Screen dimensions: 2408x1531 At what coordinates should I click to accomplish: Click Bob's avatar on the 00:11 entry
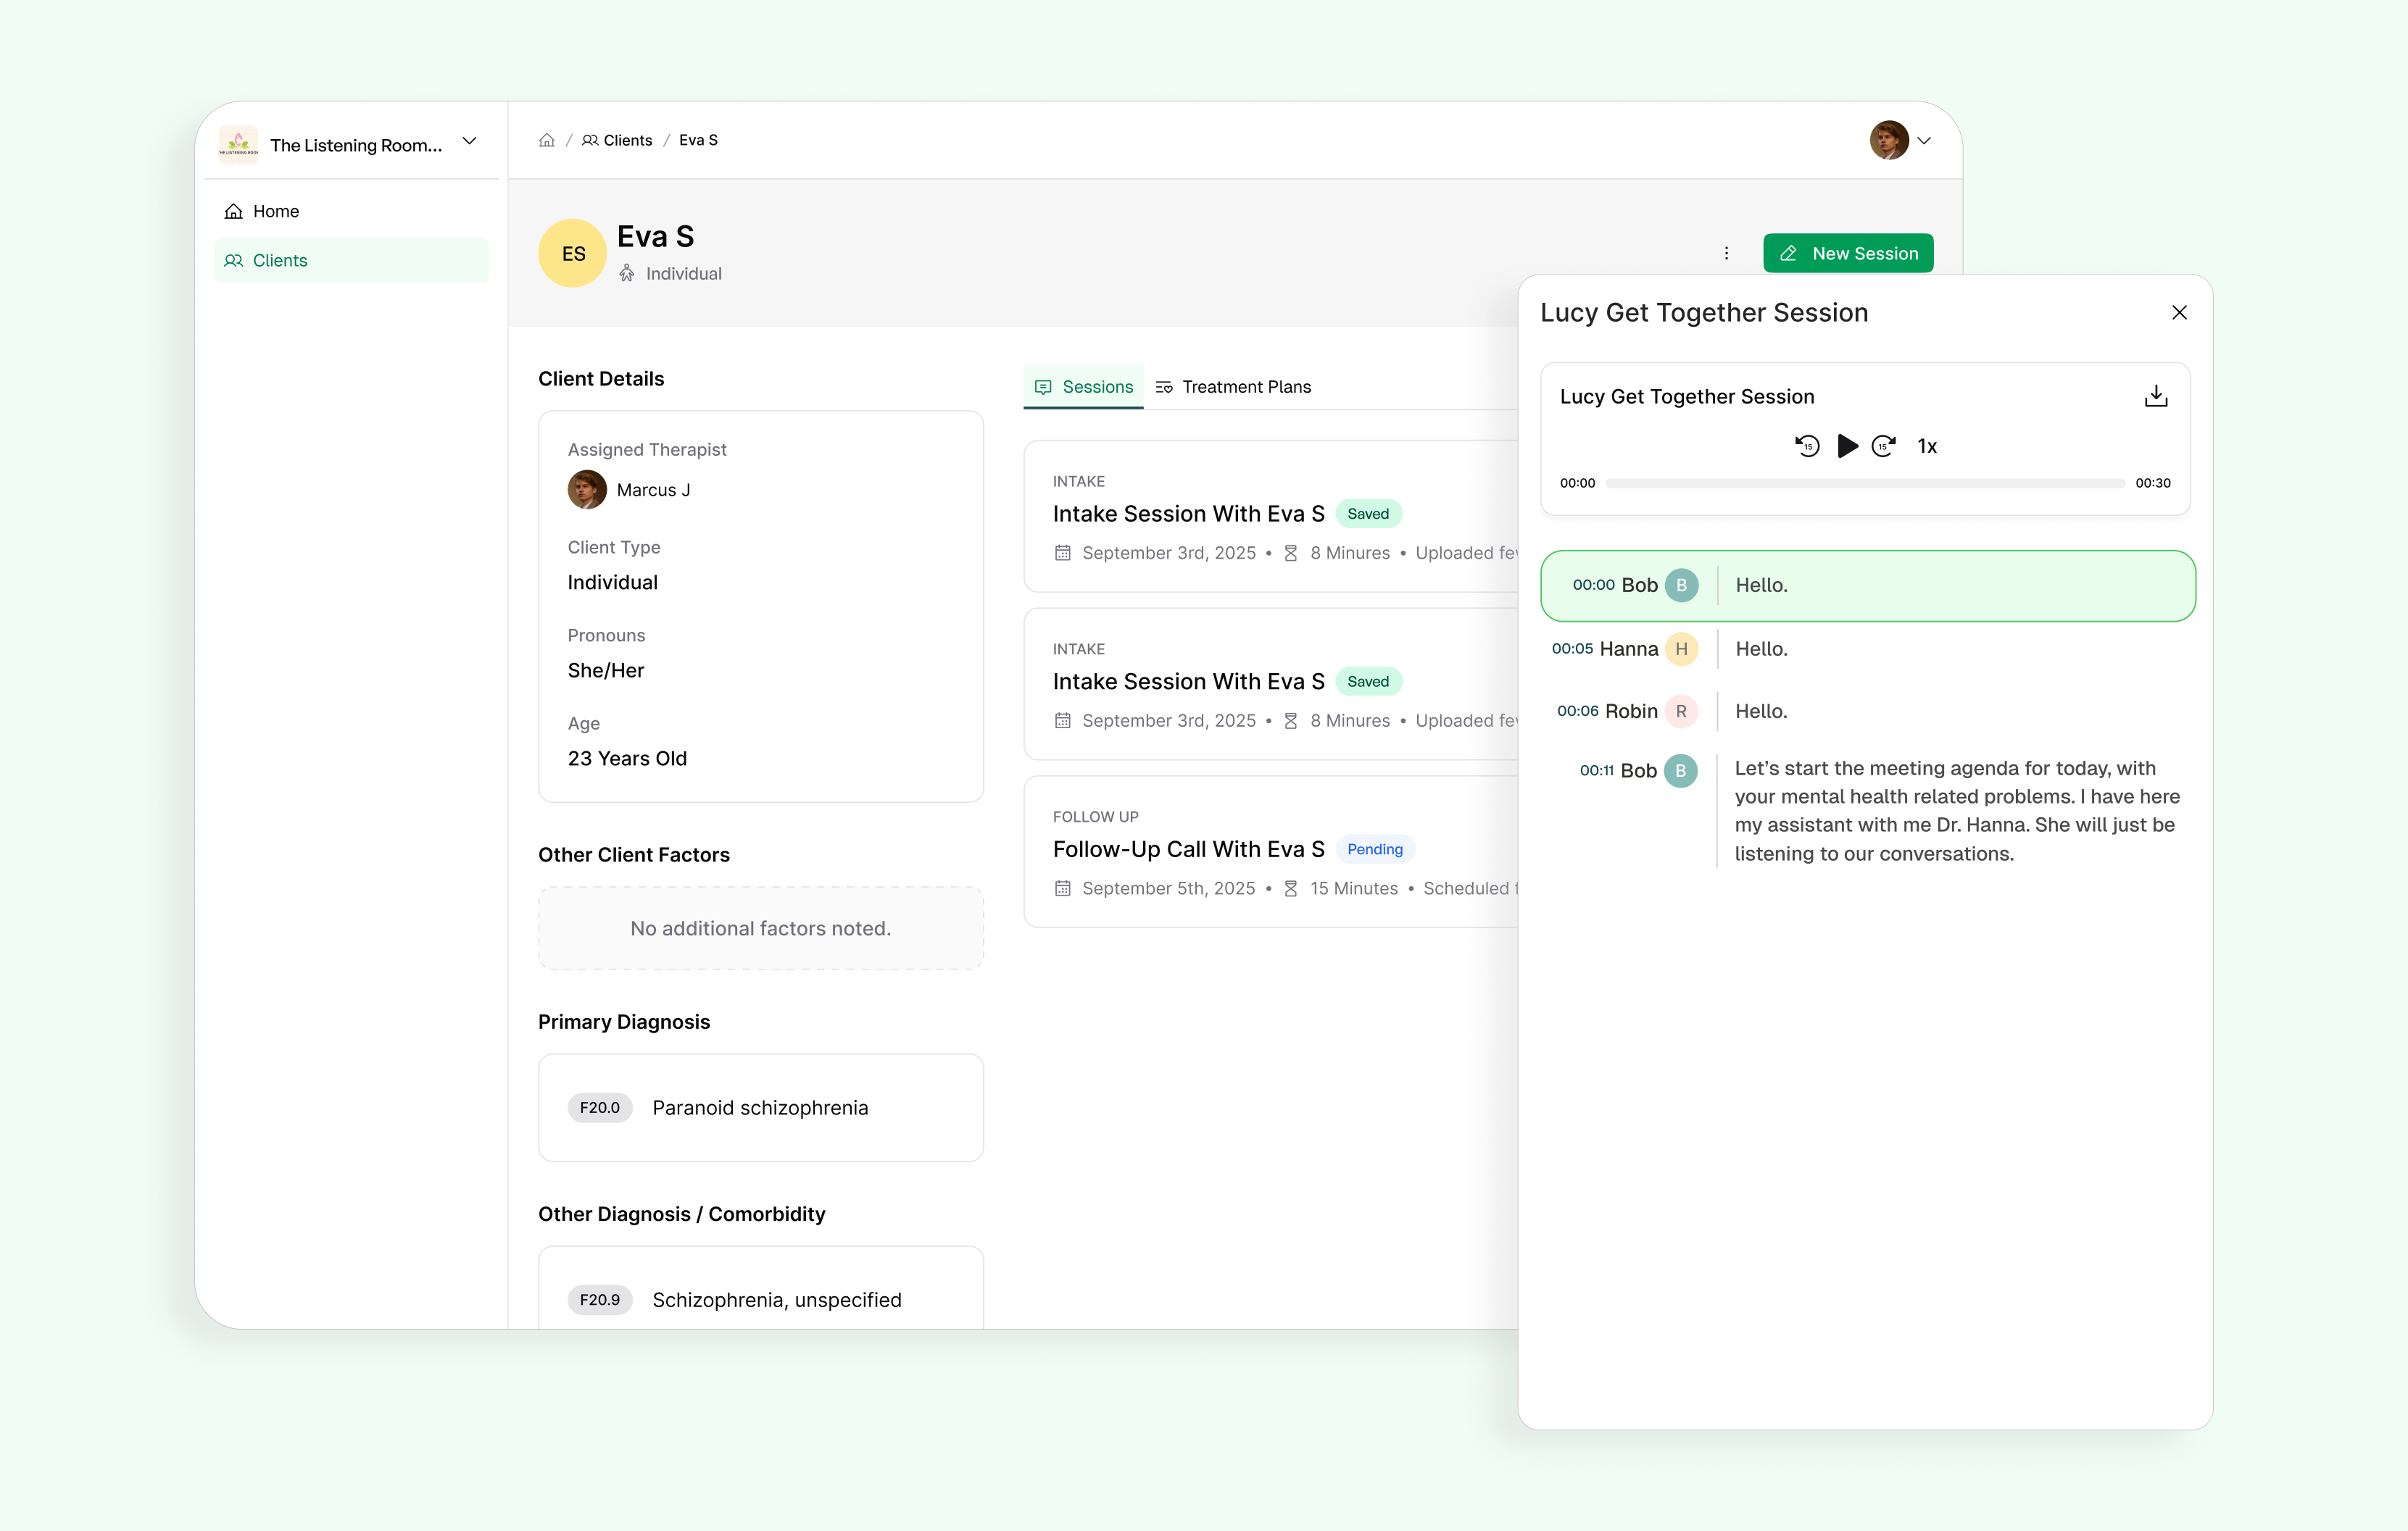[1680, 770]
